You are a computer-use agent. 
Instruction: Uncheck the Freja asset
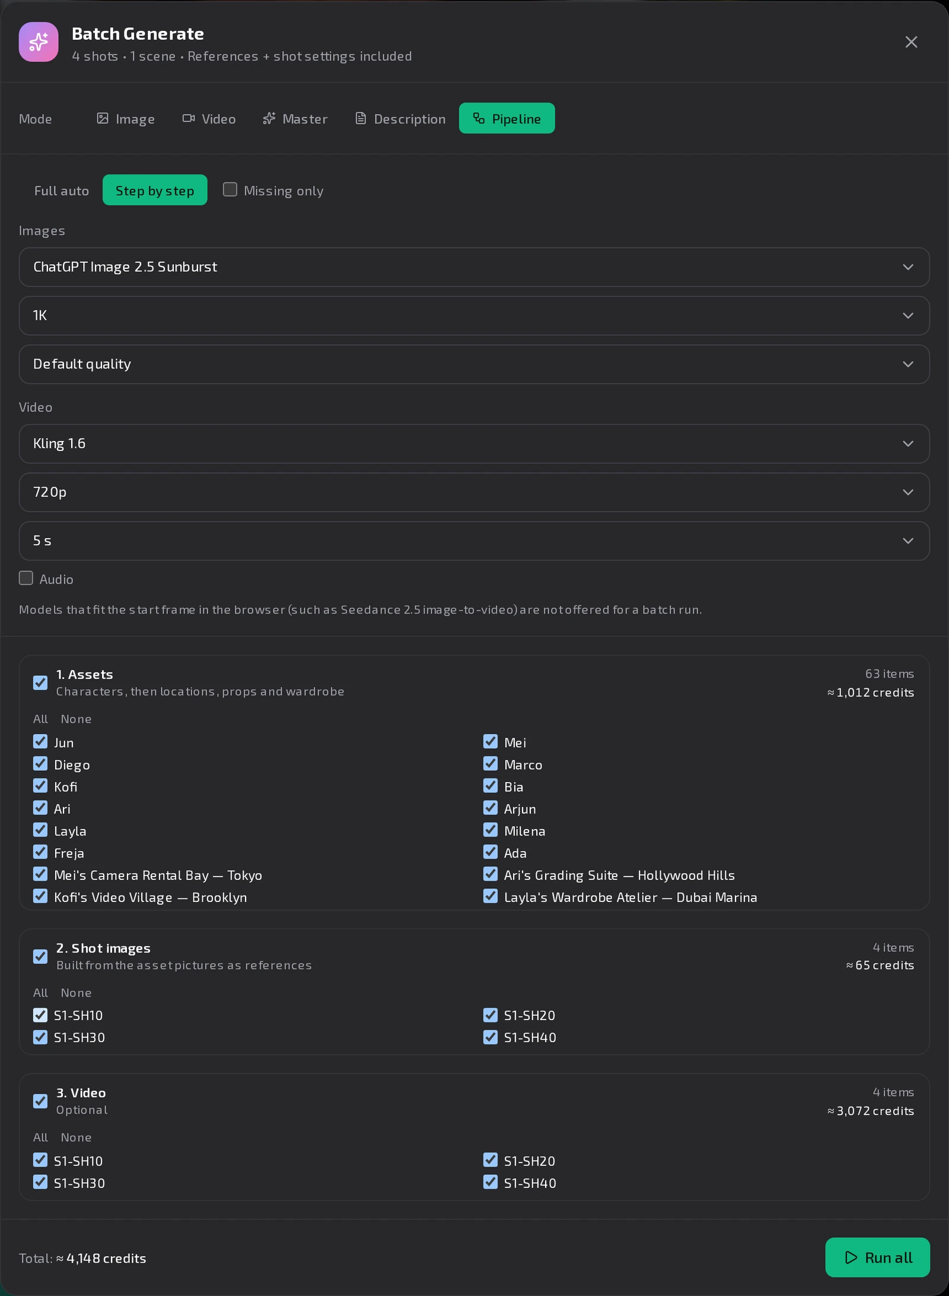point(40,852)
